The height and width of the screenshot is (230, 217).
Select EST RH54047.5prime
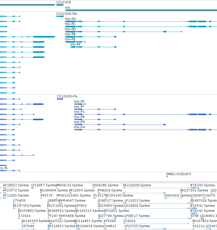click(72, 201)
